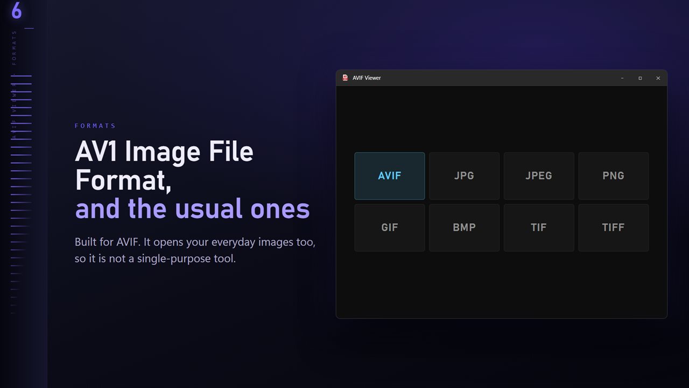Click the slide number 6 in the sidebar
Image resolution: width=689 pixels, height=388 pixels.
16,11
